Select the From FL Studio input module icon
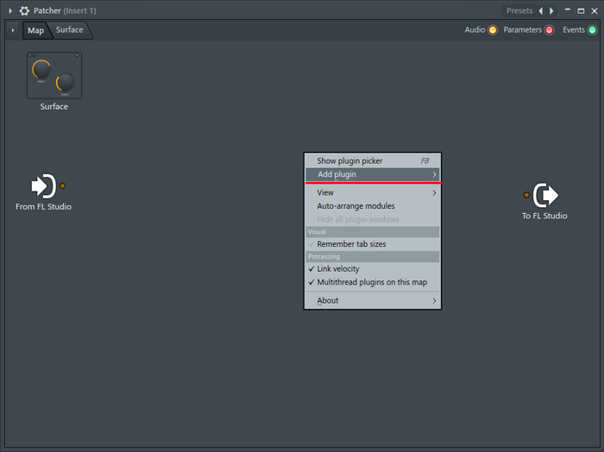 click(43, 186)
